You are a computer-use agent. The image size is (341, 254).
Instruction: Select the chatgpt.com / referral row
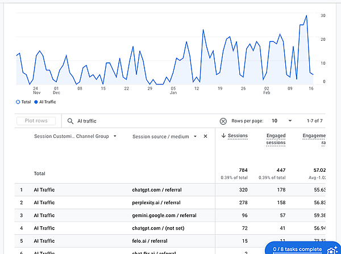(156, 190)
